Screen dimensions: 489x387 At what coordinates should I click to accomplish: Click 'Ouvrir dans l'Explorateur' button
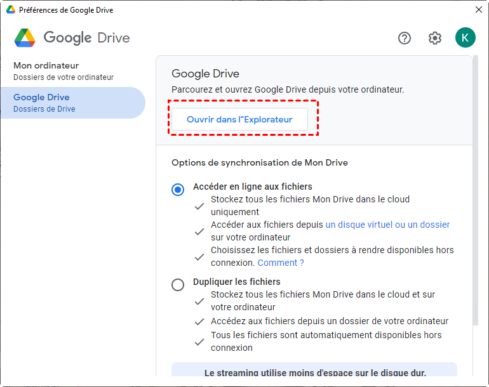click(x=239, y=119)
